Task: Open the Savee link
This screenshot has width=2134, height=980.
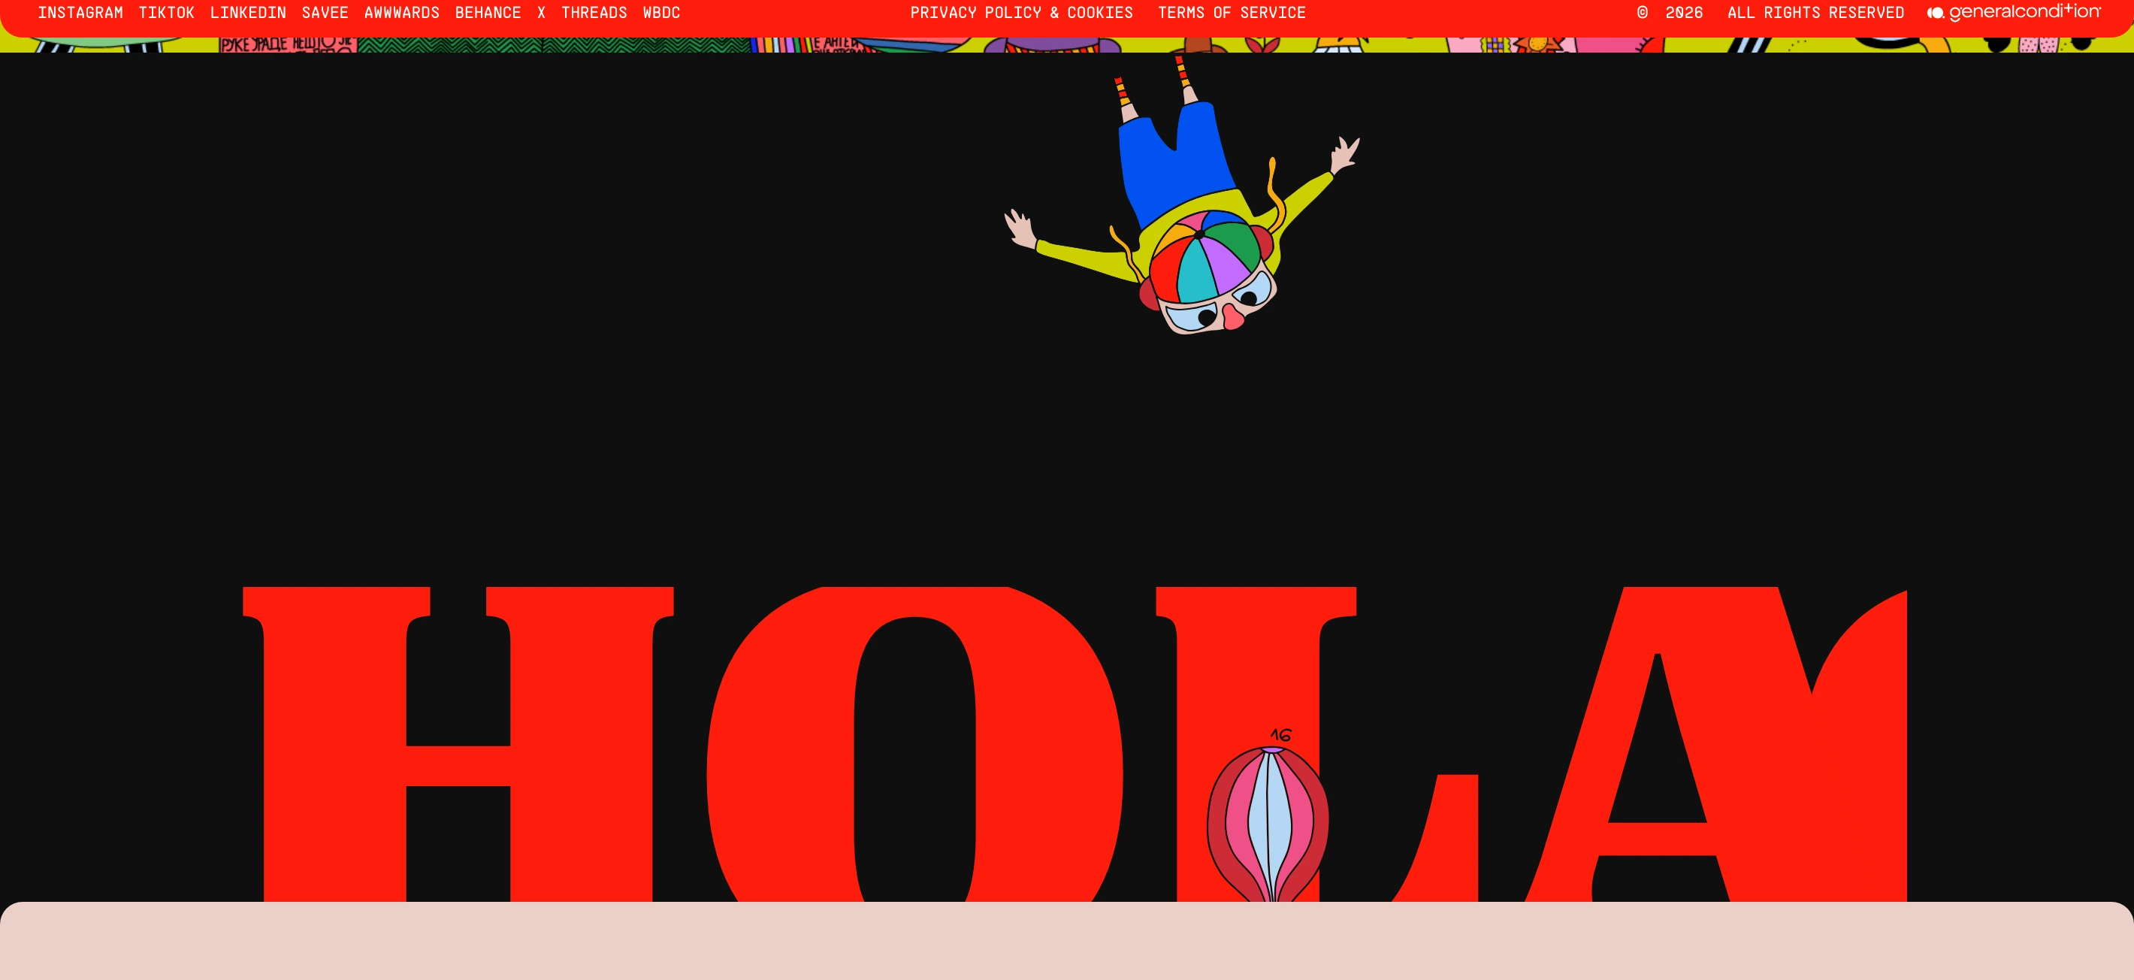Action: [x=325, y=13]
